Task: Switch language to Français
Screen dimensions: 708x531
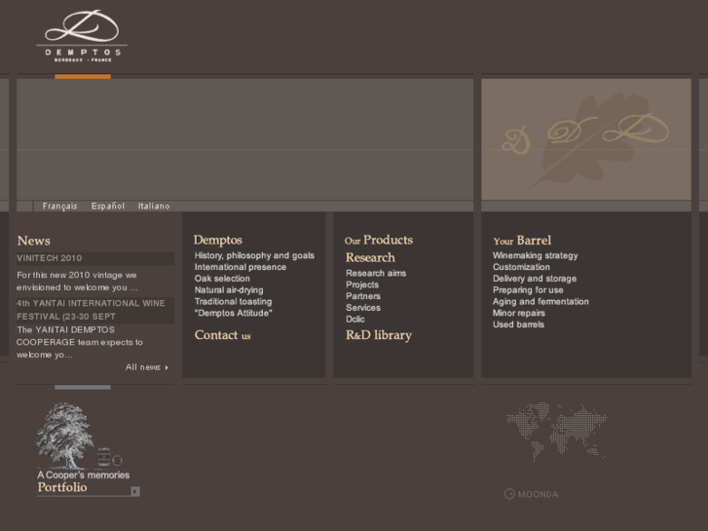Action: click(x=59, y=207)
